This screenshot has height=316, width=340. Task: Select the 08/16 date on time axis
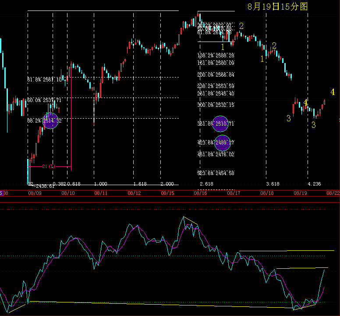click(x=200, y=193)
